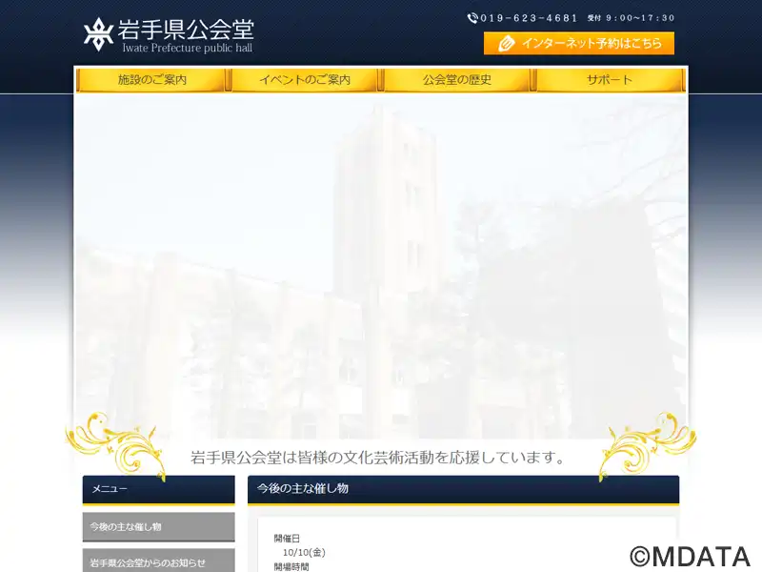Open the イベントのご案内 menu tab

point(305,80)
